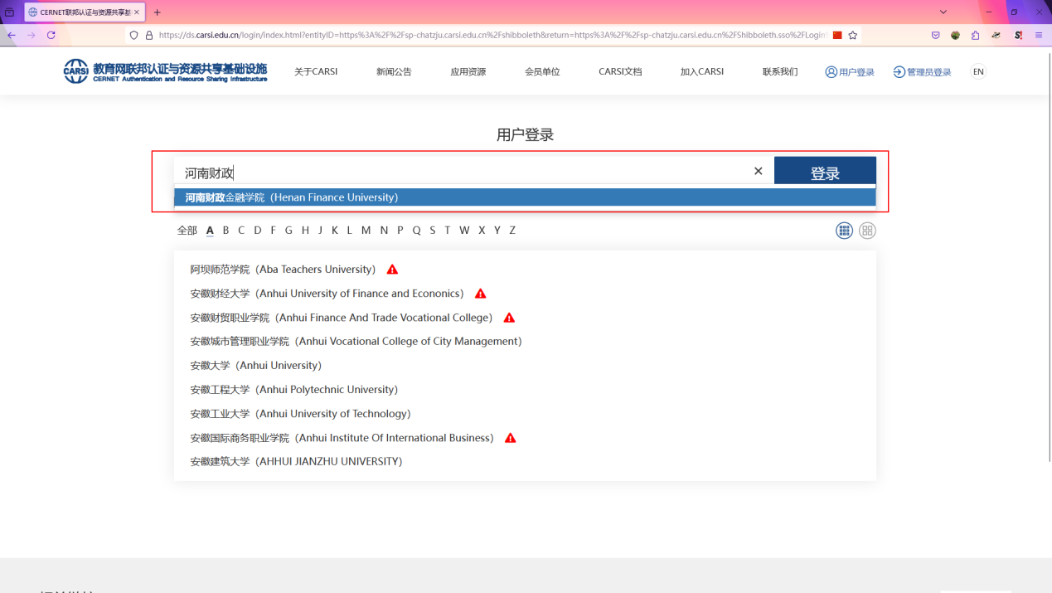Image resolution: width=1052 pixels, height=593 pixels.
Task: Click the page vertical scrollbar
Action: click(x=1049, y=257)
